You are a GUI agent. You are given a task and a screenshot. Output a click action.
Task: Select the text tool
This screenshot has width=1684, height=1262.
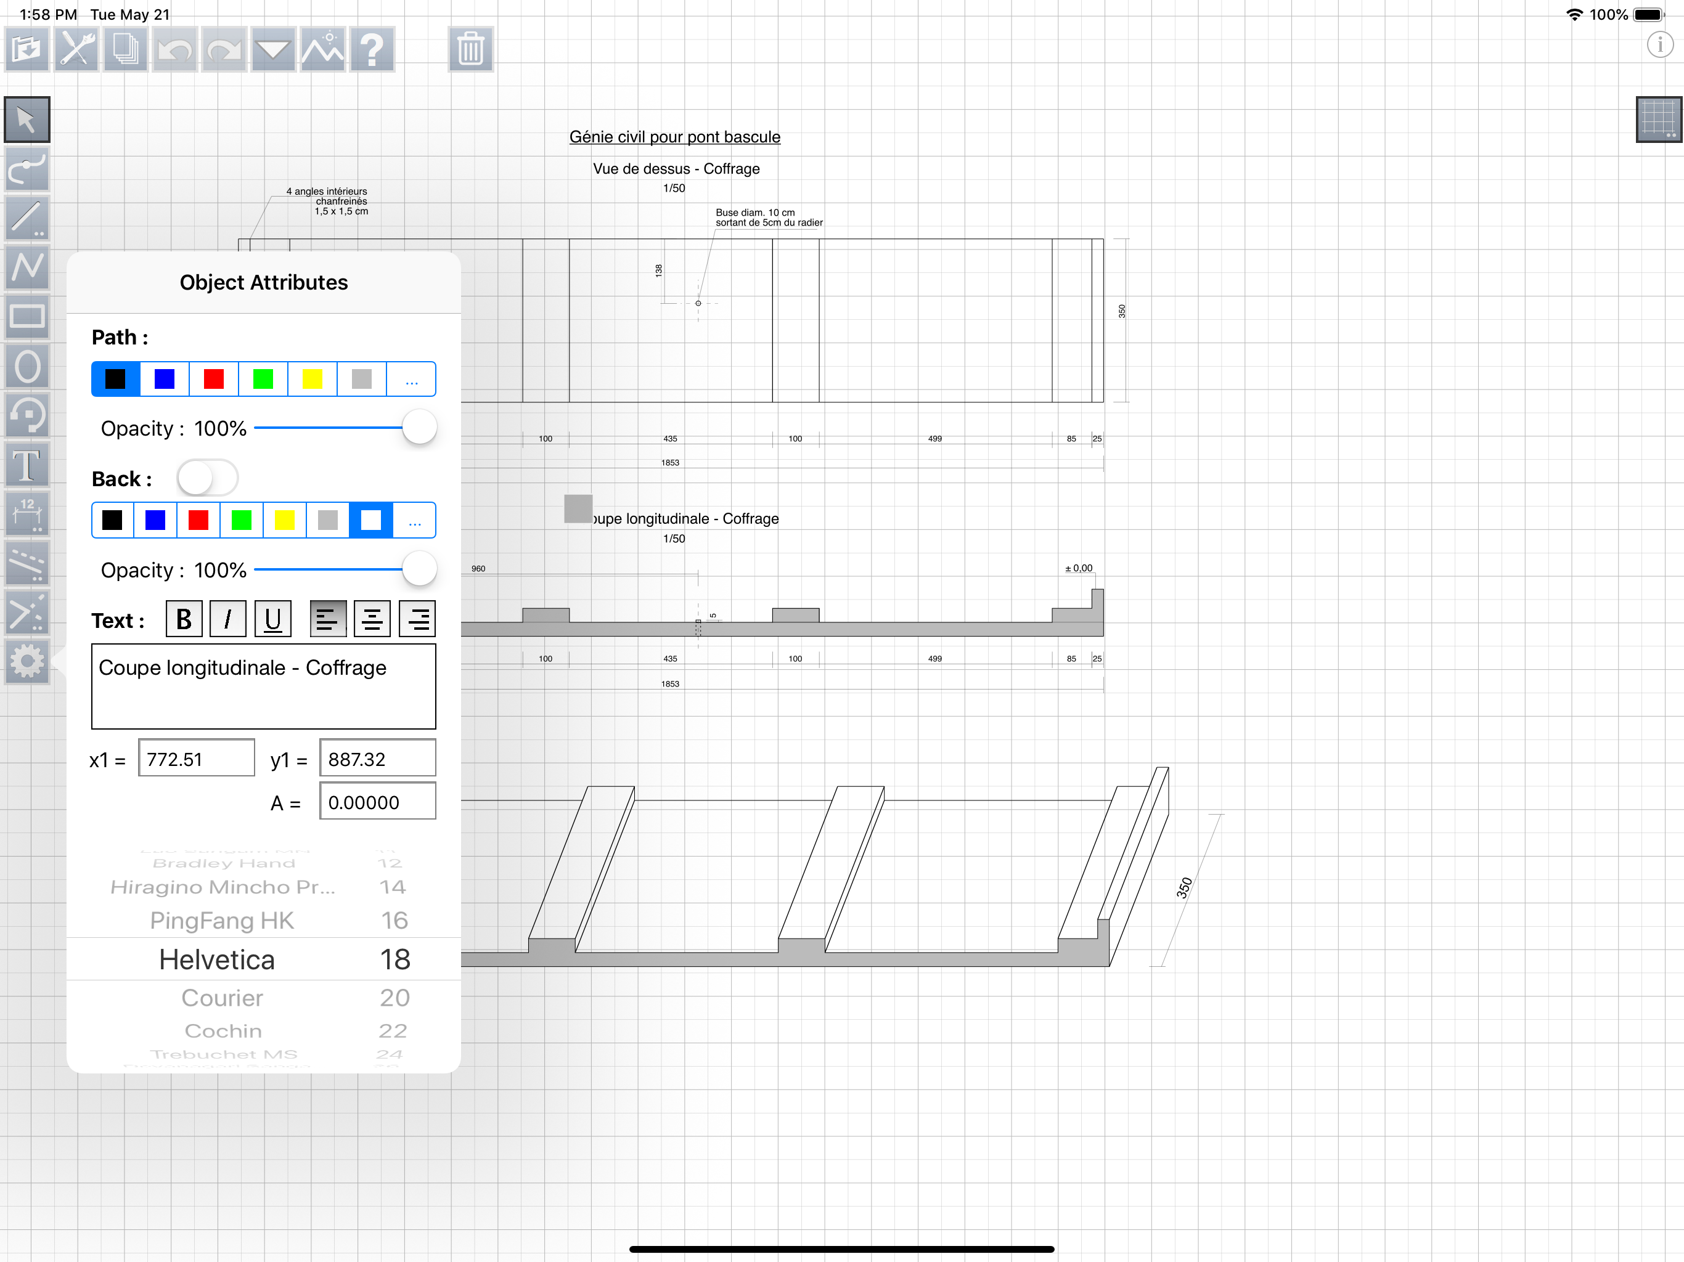27,465
